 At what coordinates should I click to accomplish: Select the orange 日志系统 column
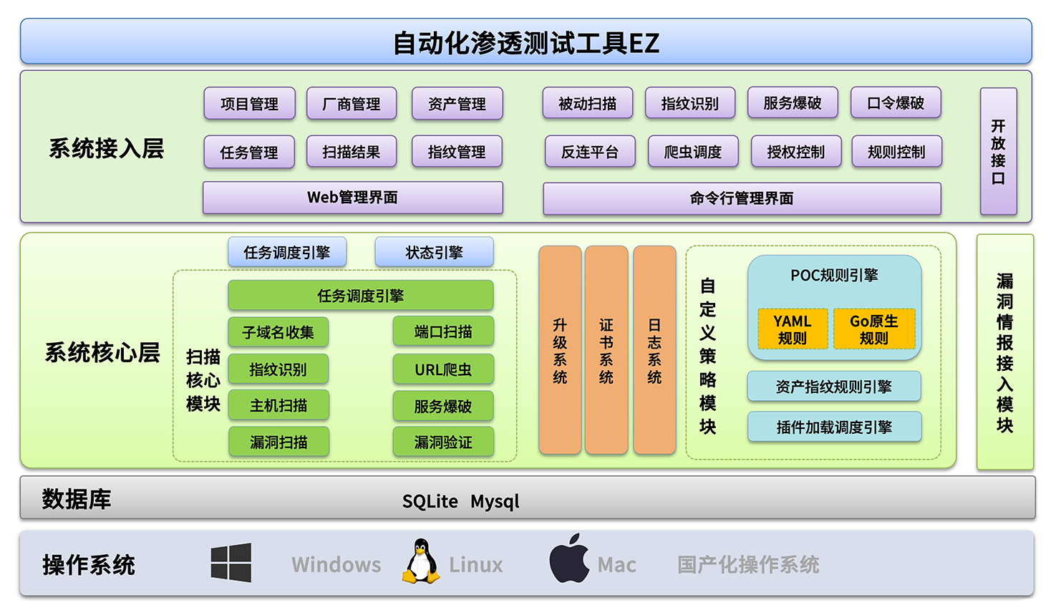click(x=654, y=351)
